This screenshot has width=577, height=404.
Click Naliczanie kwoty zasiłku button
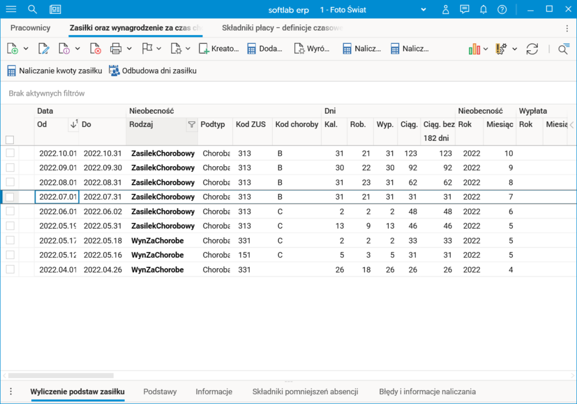tap(54, 71)
